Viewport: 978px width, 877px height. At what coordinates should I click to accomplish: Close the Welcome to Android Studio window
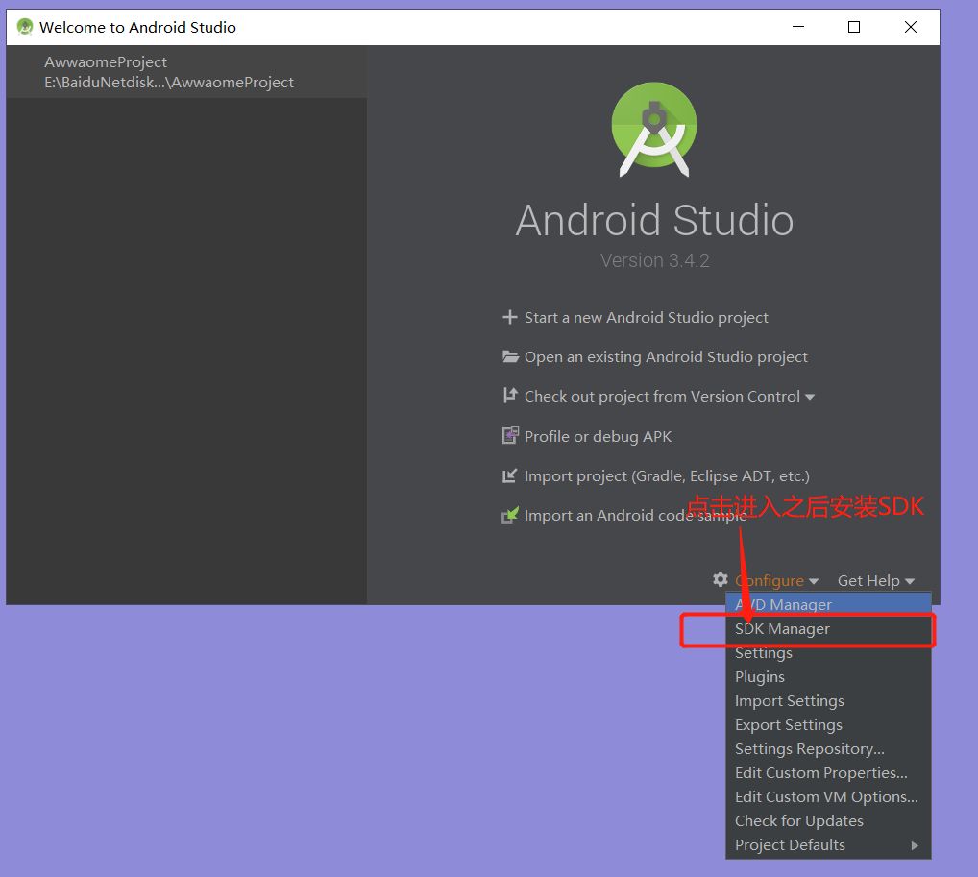(x=911, y=27)
